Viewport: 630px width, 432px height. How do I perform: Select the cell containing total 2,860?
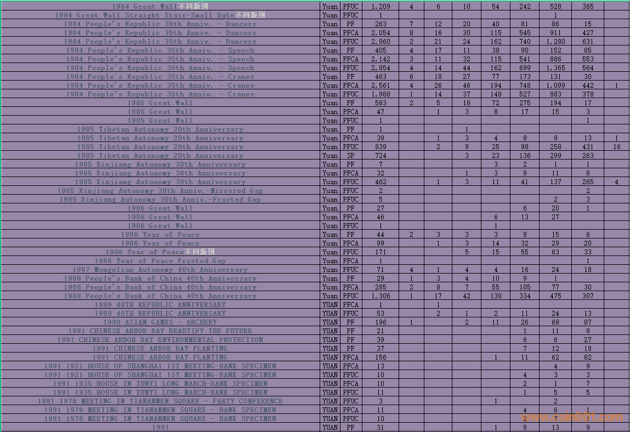click(x=381, y=42)
